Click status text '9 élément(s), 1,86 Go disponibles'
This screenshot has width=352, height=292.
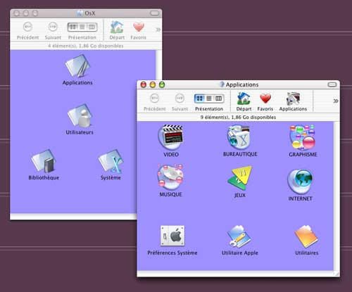(x=238, y=117)
